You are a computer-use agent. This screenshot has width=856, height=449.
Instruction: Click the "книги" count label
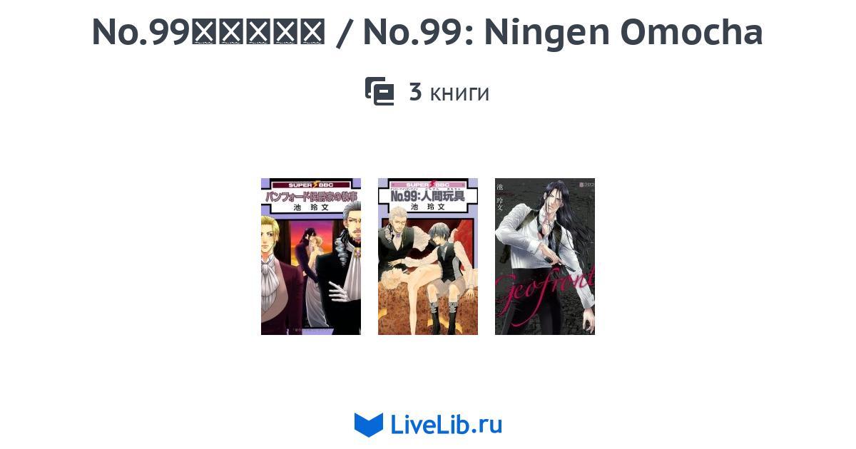[459, 93]
